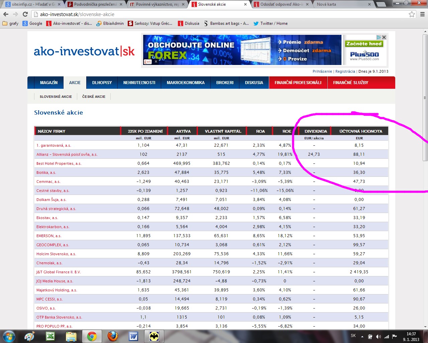
Task: Close the Plus500 ad with X icon
Action: (384, 37)
